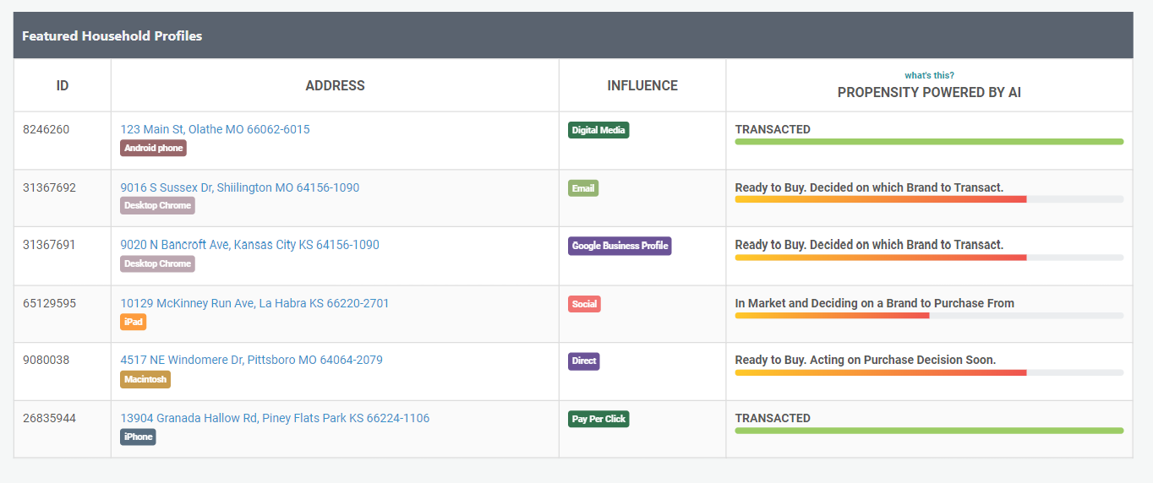This screenshot has height=483, width=1153.
Task: Click the Pay Per Click badge
Action: 598,419
